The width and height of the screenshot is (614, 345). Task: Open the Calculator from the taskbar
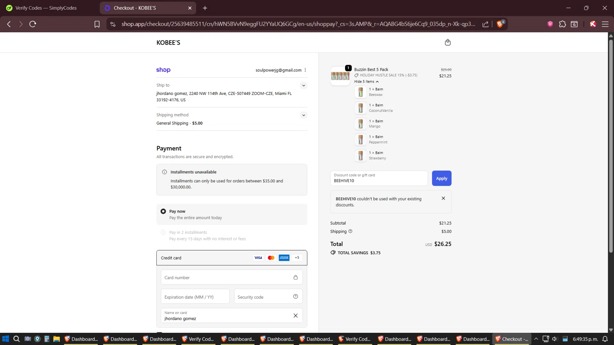(x=47, y=339)
